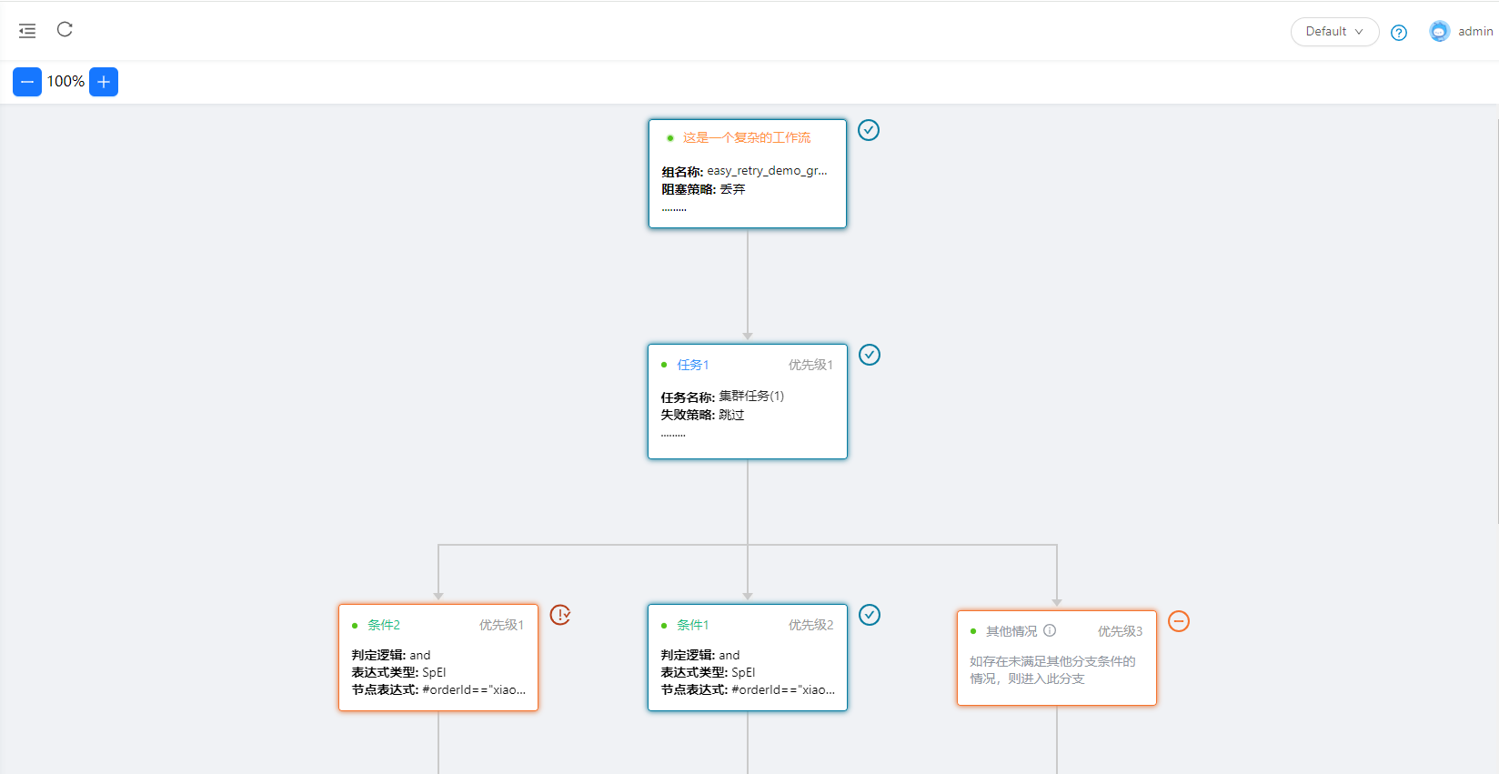Collapse the sidebar menu icon
The height and width of the screenshot is (774, 1499).
point(27,31)
